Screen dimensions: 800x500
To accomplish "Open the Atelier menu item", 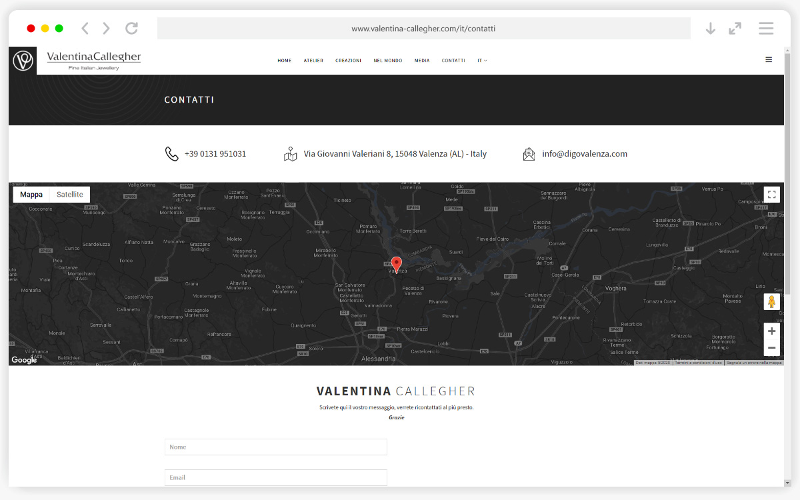I will (313, 61).
